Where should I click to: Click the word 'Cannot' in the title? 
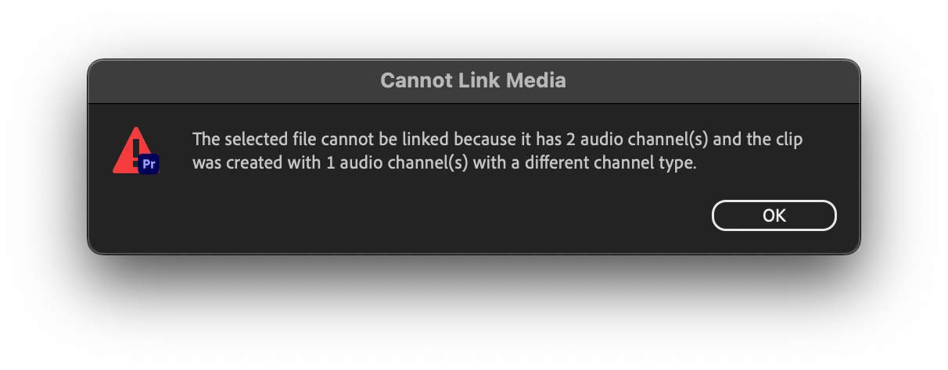[x=411, y=80]
